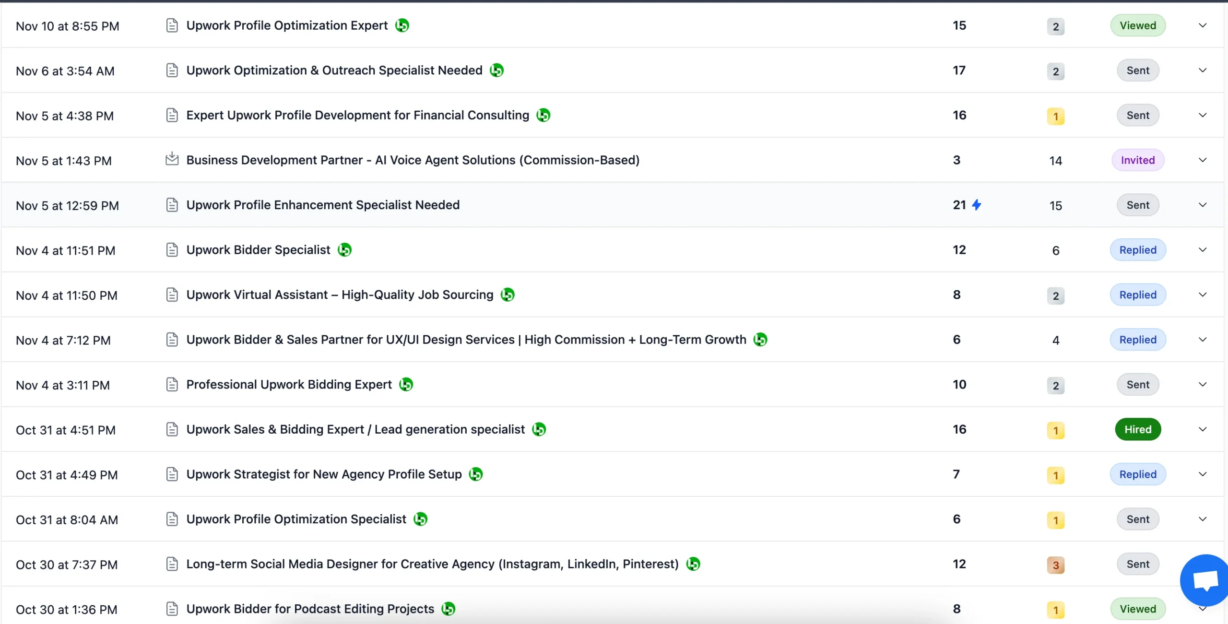The width and height of the screenshot is (1228, 624).
Task: Click the Hired status badge
Action: tap(1137, 429)
